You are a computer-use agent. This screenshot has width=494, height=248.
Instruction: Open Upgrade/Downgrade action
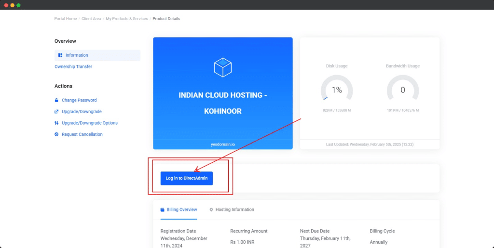(82, 112)
